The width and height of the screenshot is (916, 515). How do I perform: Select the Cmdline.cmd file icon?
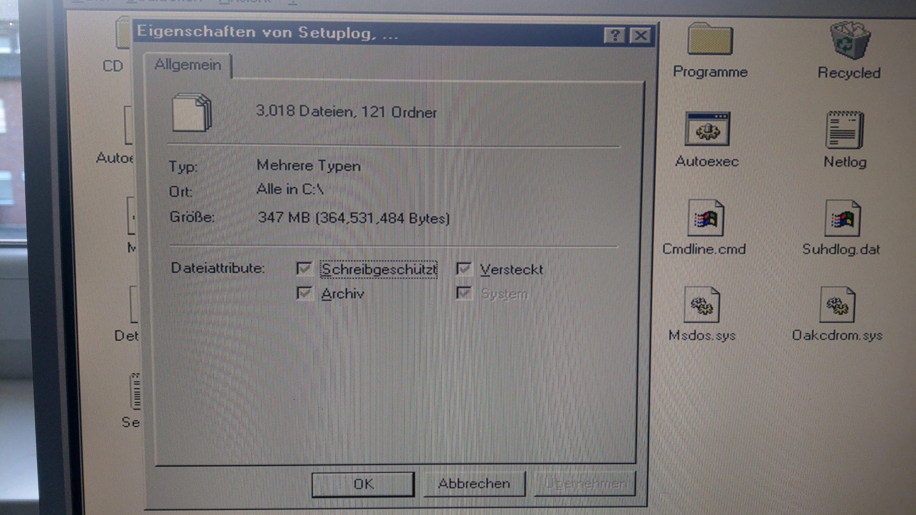(x=706, y=218)
